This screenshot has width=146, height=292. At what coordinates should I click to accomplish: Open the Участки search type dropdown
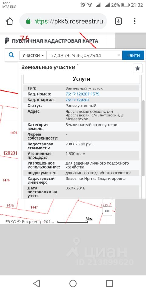point(33,55)
